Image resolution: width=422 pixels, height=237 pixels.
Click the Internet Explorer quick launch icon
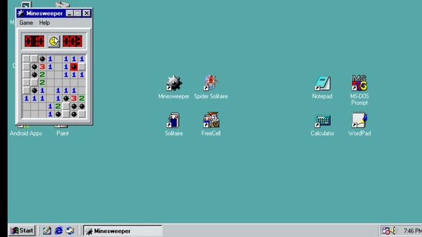59,230
